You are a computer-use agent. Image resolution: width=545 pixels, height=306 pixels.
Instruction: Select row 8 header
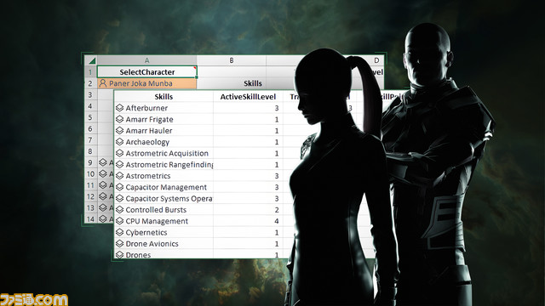point(90,151)
